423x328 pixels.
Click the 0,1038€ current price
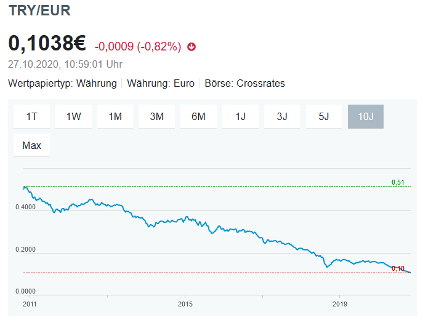(x=47, y=44)
